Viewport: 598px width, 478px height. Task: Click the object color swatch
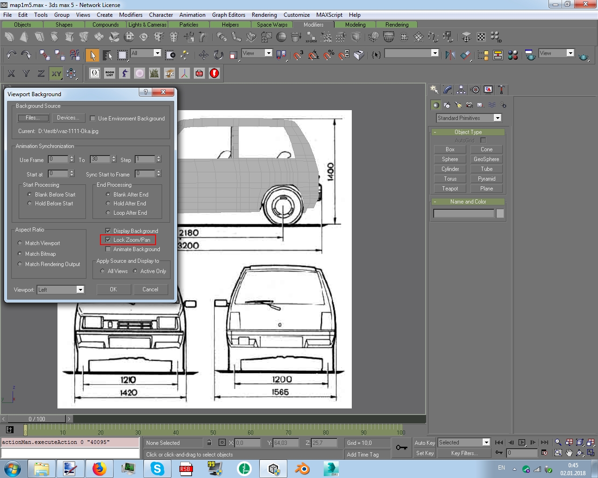(500, 213)
